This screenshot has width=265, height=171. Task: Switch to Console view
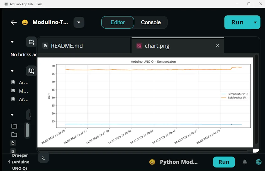[151, 22]
